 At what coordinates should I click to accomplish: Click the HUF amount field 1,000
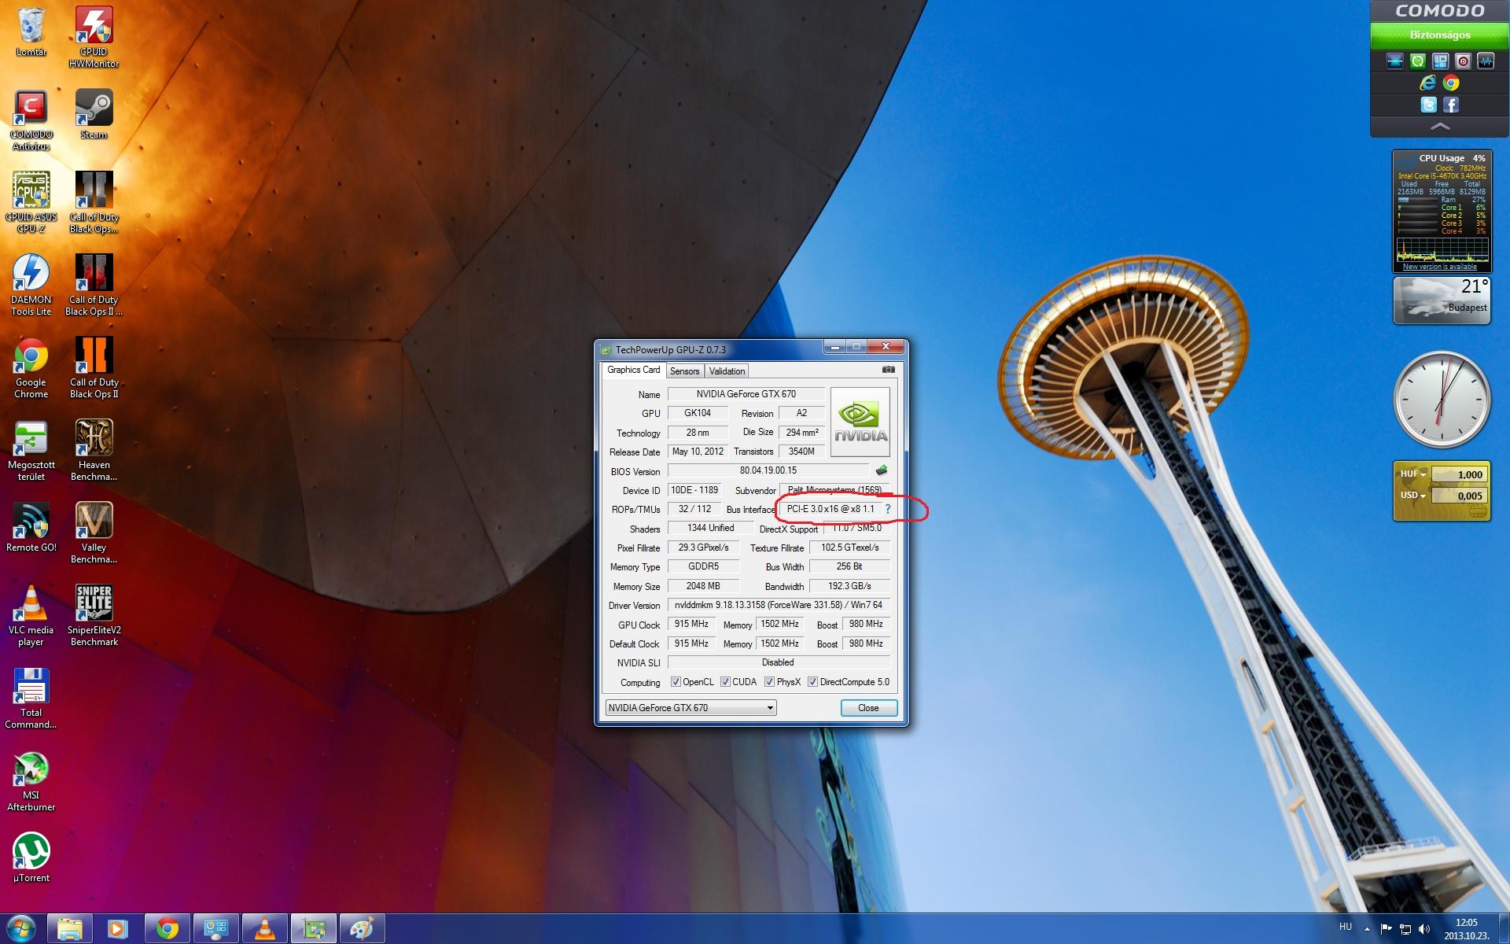pos(1459,474)
